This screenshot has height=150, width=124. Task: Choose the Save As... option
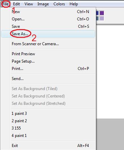pyautogui.click(x=48, y=34)
